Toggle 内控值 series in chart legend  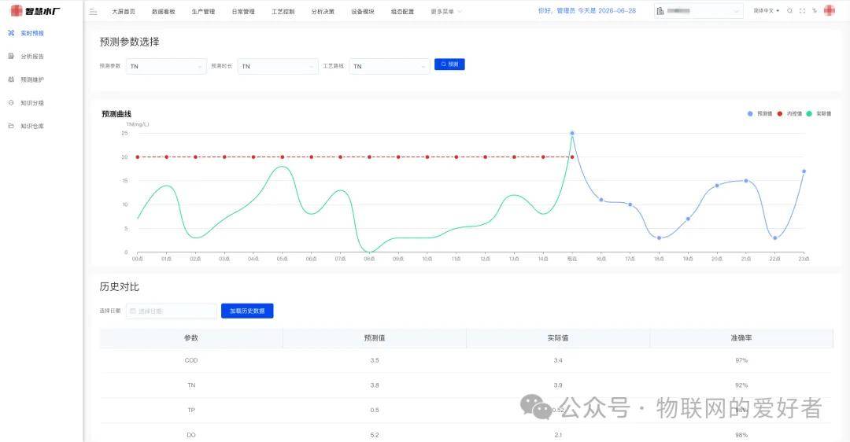pyautogui.click(x=790, y=114)
